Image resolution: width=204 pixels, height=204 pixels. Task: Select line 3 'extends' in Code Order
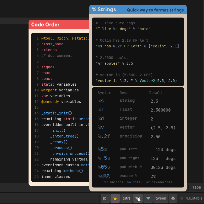[x=49, y=50]
